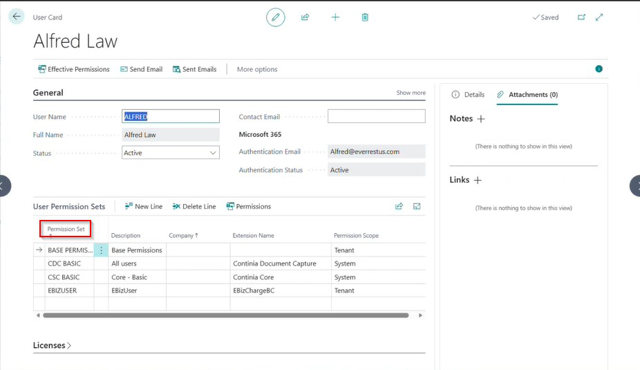Click the back arrow button
The width and height of the screenshot is (640, 370).
[17, 17]
